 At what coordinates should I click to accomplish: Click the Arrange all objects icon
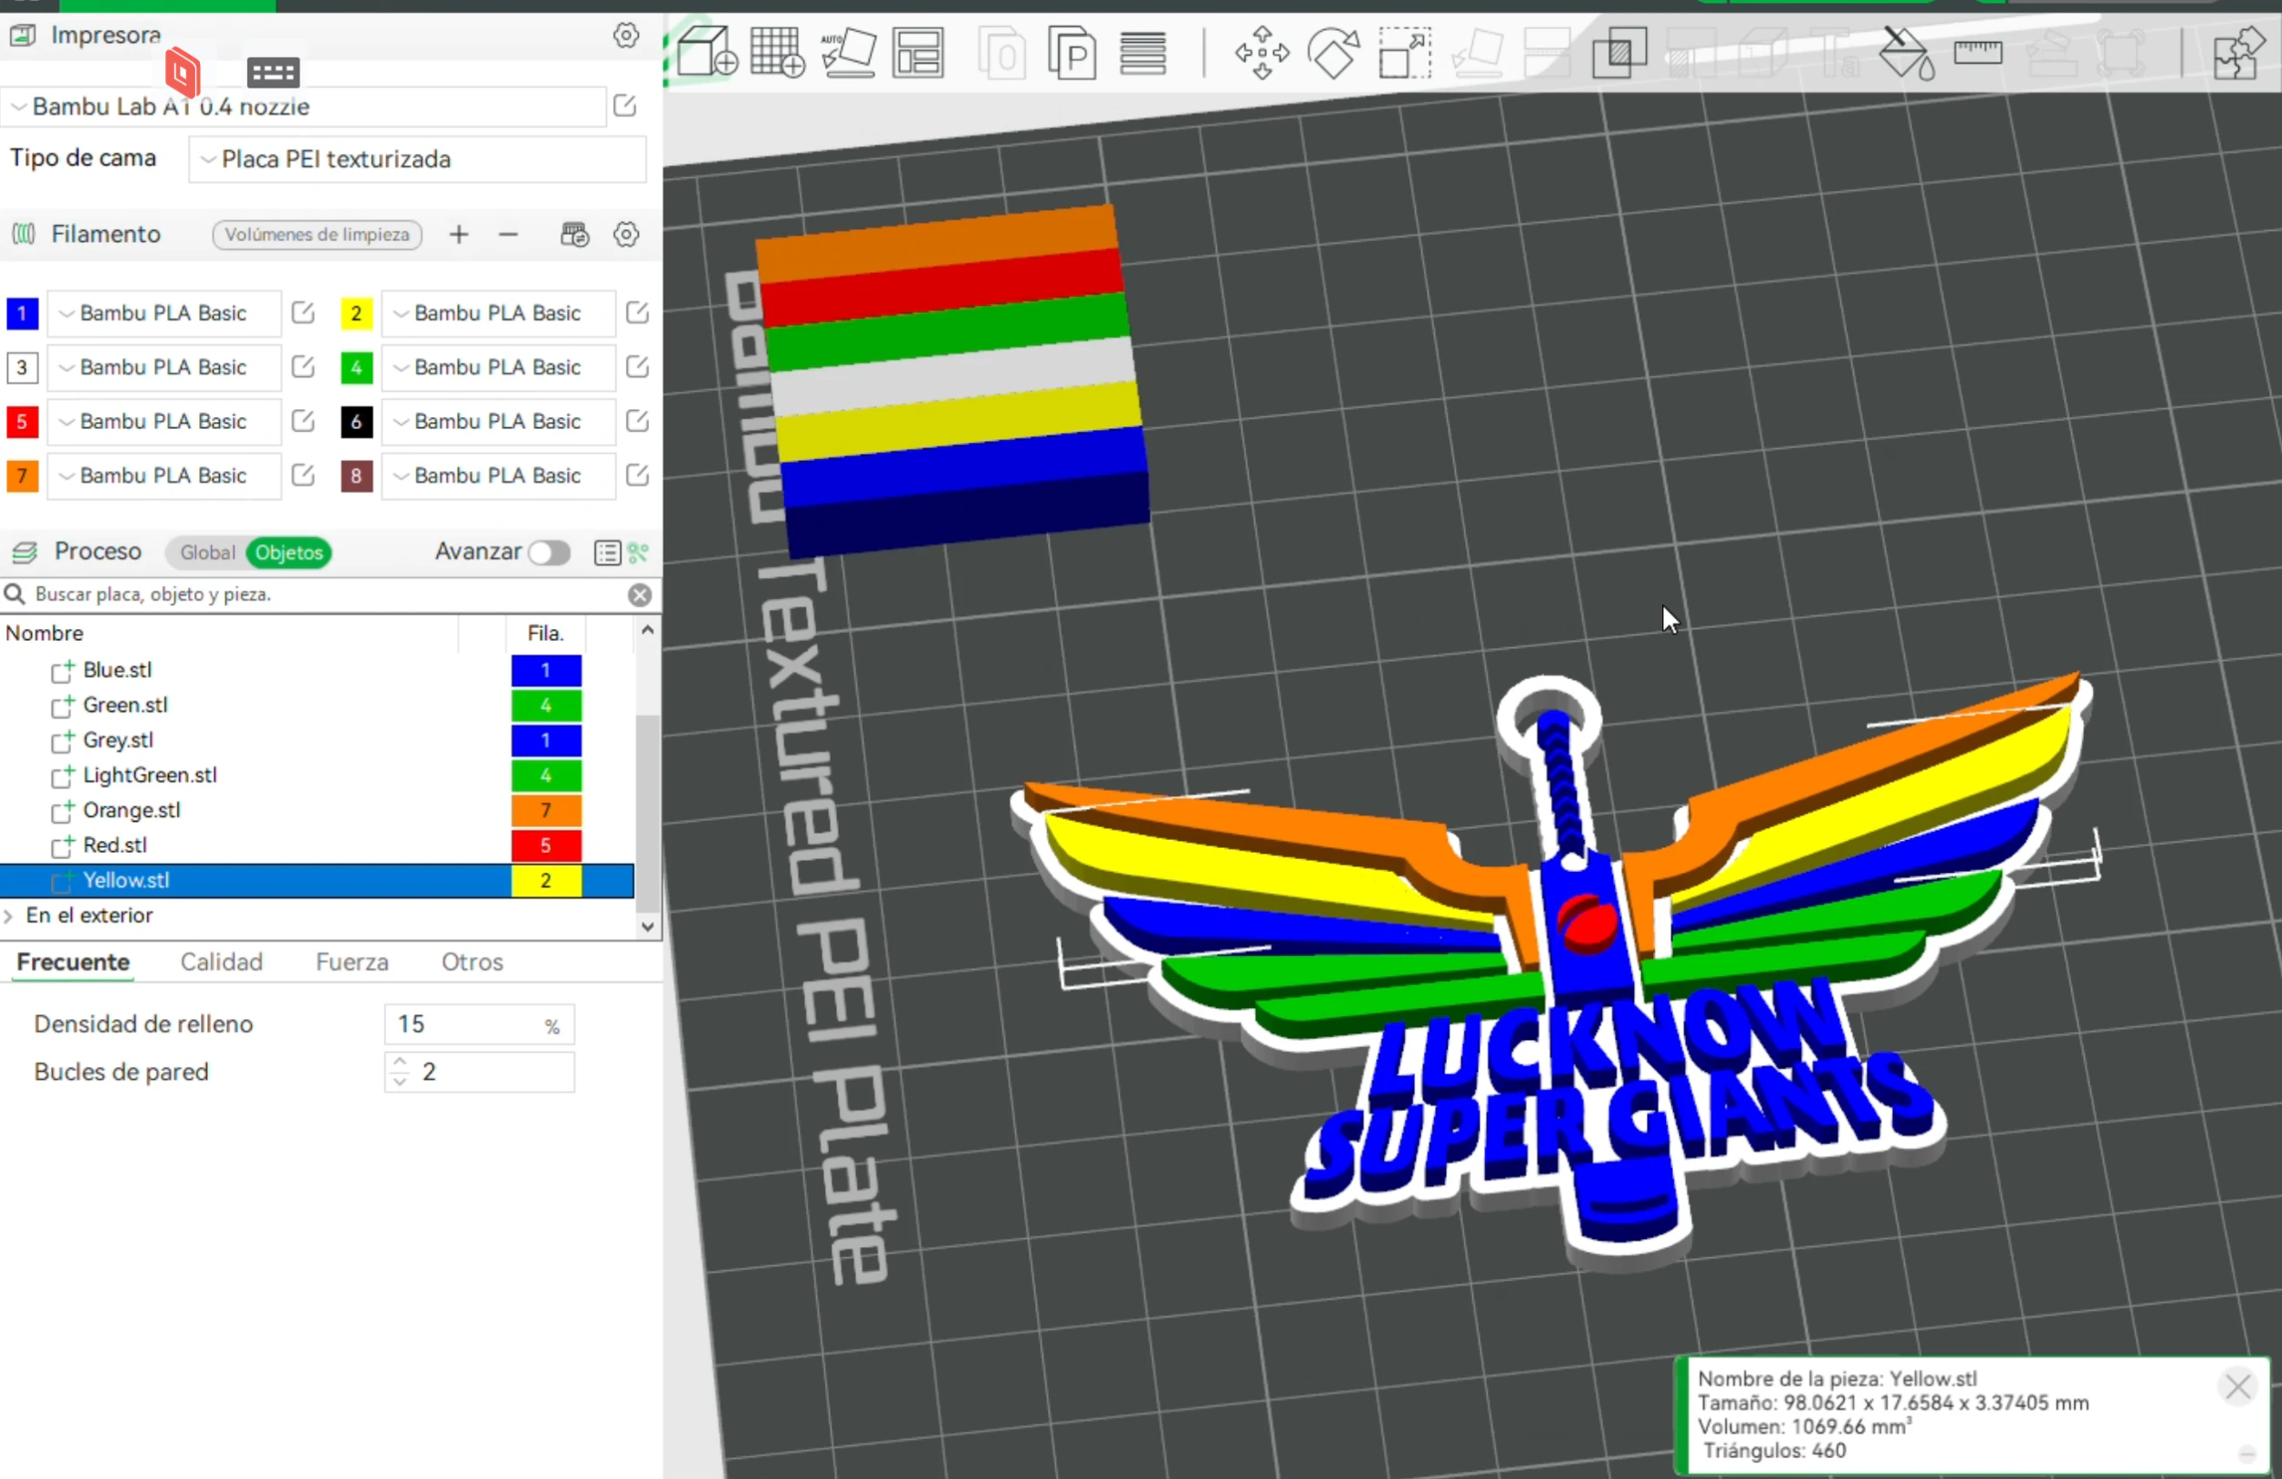point(918,52)
